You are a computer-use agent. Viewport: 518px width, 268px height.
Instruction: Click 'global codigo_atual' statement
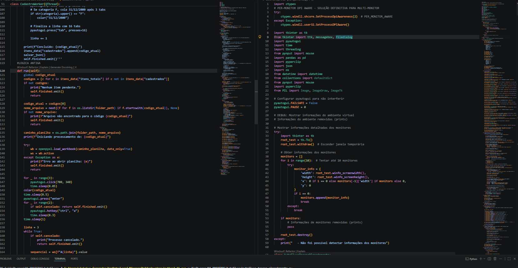click(x=39, y=75)
